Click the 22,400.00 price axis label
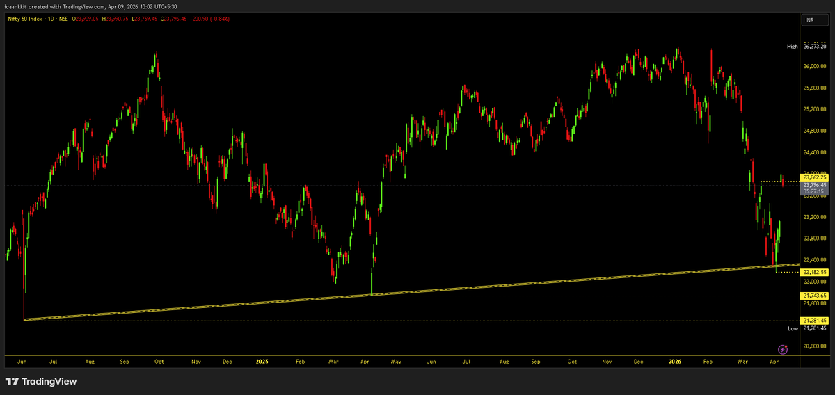Screen dimensions: 835x395 (814, 260)
